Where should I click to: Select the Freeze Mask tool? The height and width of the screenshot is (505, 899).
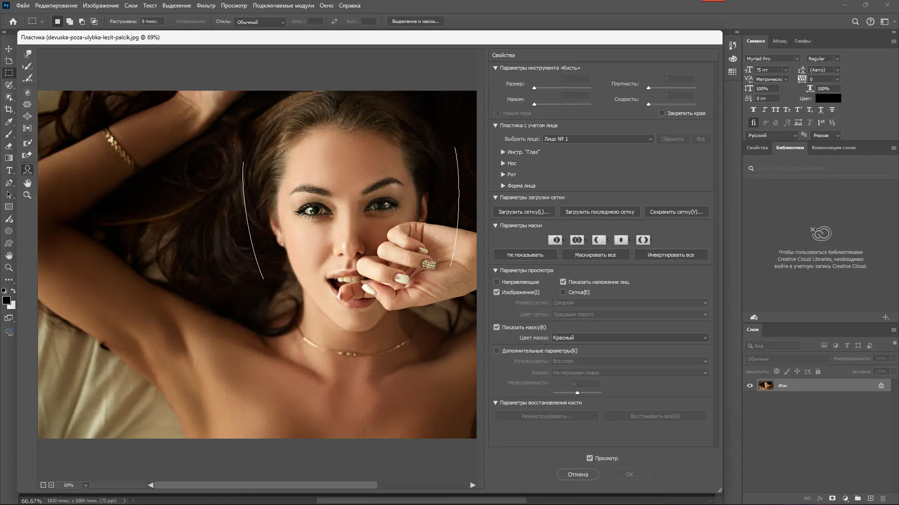click(28, 143)
